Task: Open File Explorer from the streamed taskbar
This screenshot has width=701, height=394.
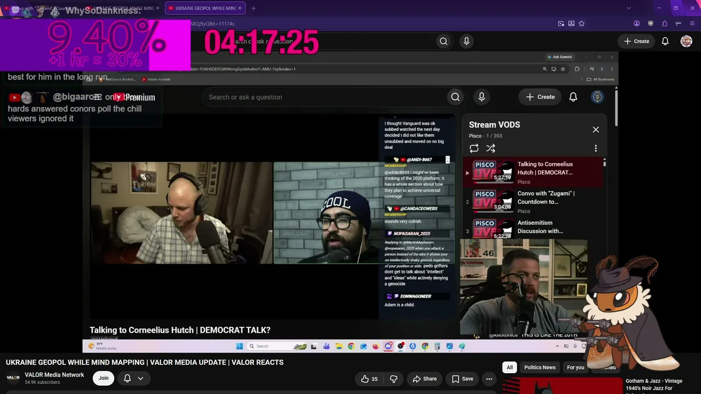Action: 339,346
